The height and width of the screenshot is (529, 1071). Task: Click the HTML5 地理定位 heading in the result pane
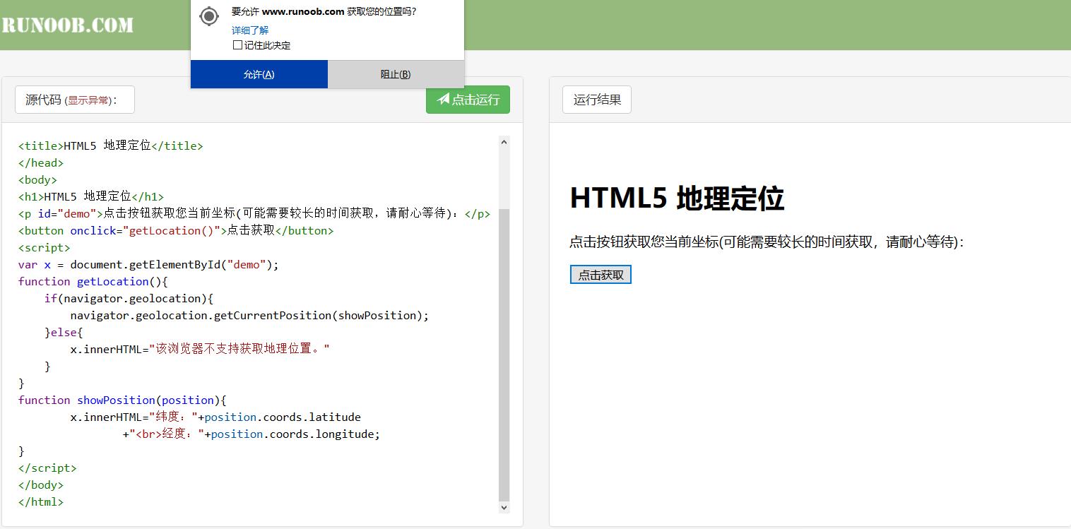[677, 198]
